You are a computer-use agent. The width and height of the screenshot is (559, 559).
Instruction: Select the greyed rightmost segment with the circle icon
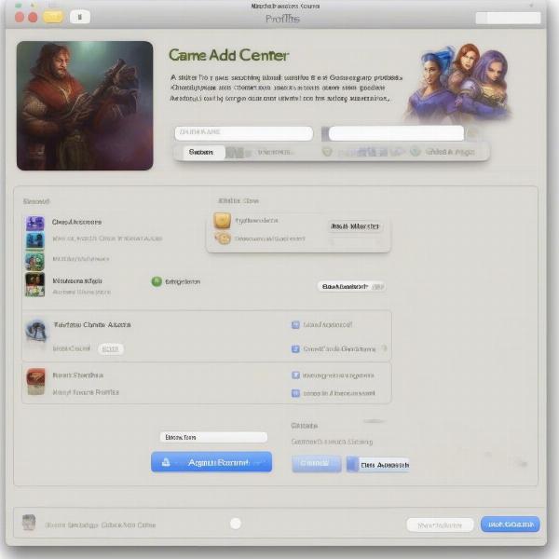443,152
